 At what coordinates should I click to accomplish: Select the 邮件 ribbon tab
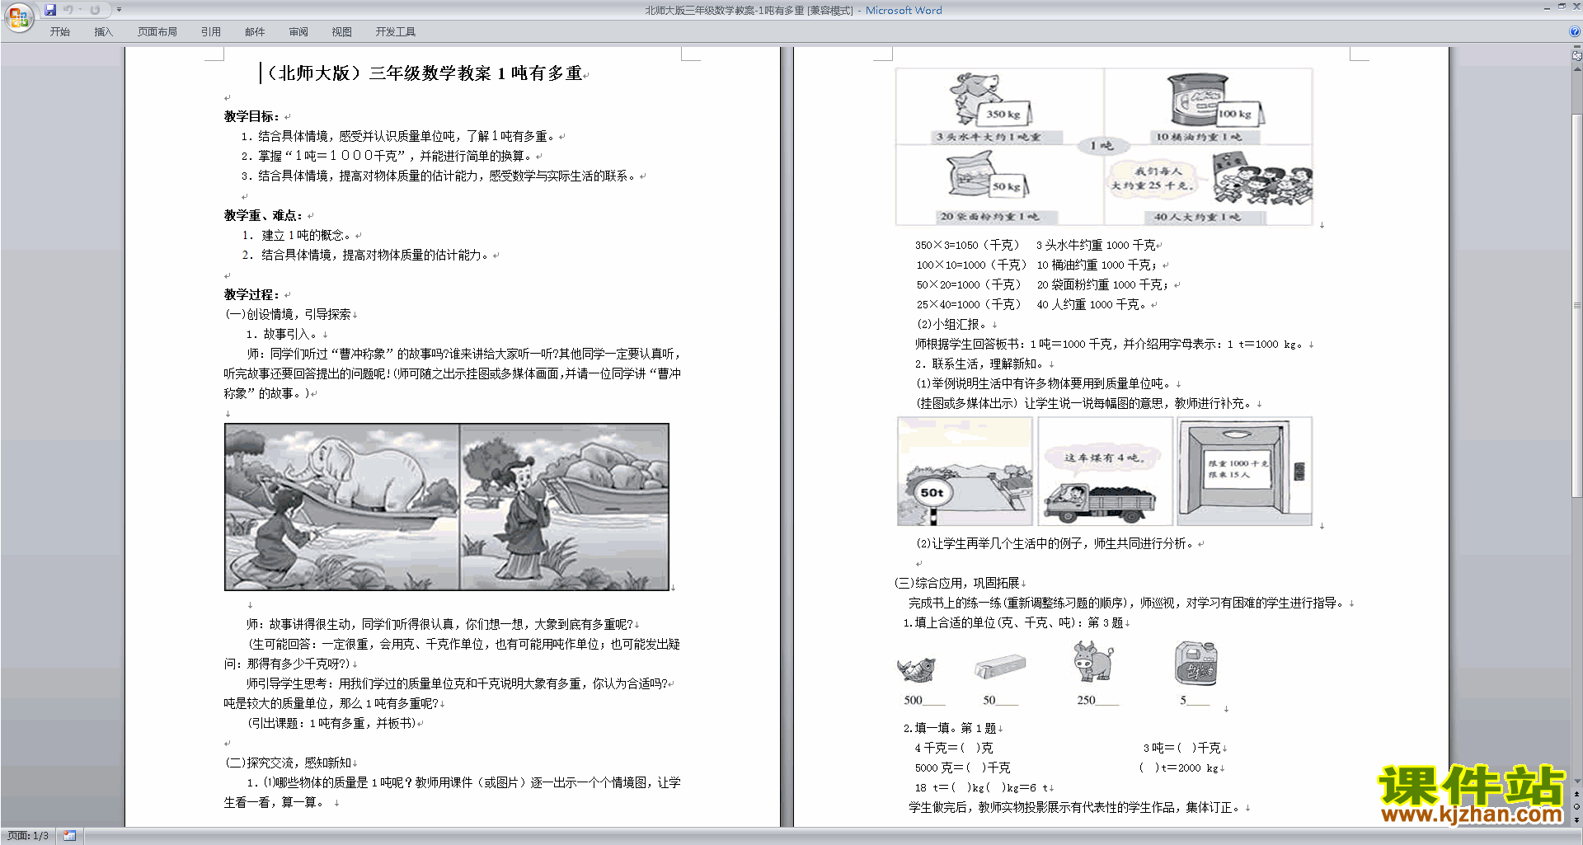point(255,31)
